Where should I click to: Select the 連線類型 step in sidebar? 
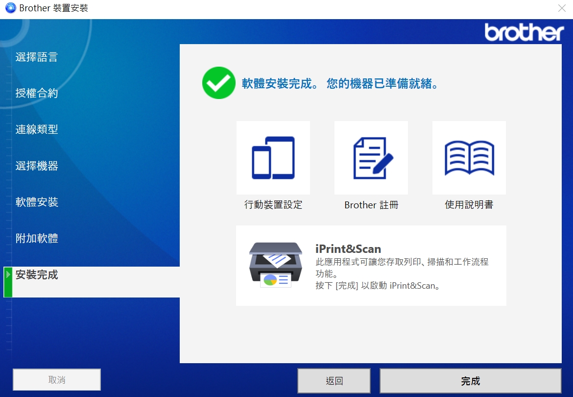point(37,129)
